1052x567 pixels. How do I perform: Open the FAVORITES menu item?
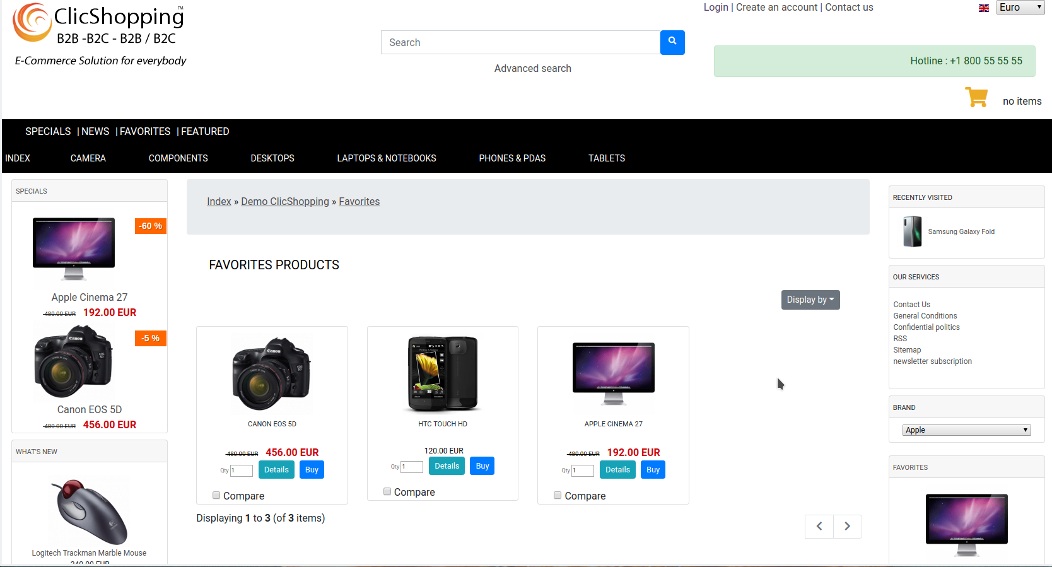pyautogui.click(x=145, y=131)
